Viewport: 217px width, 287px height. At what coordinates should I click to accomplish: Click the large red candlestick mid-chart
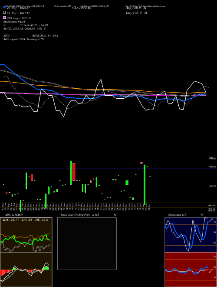coord(74,172)
